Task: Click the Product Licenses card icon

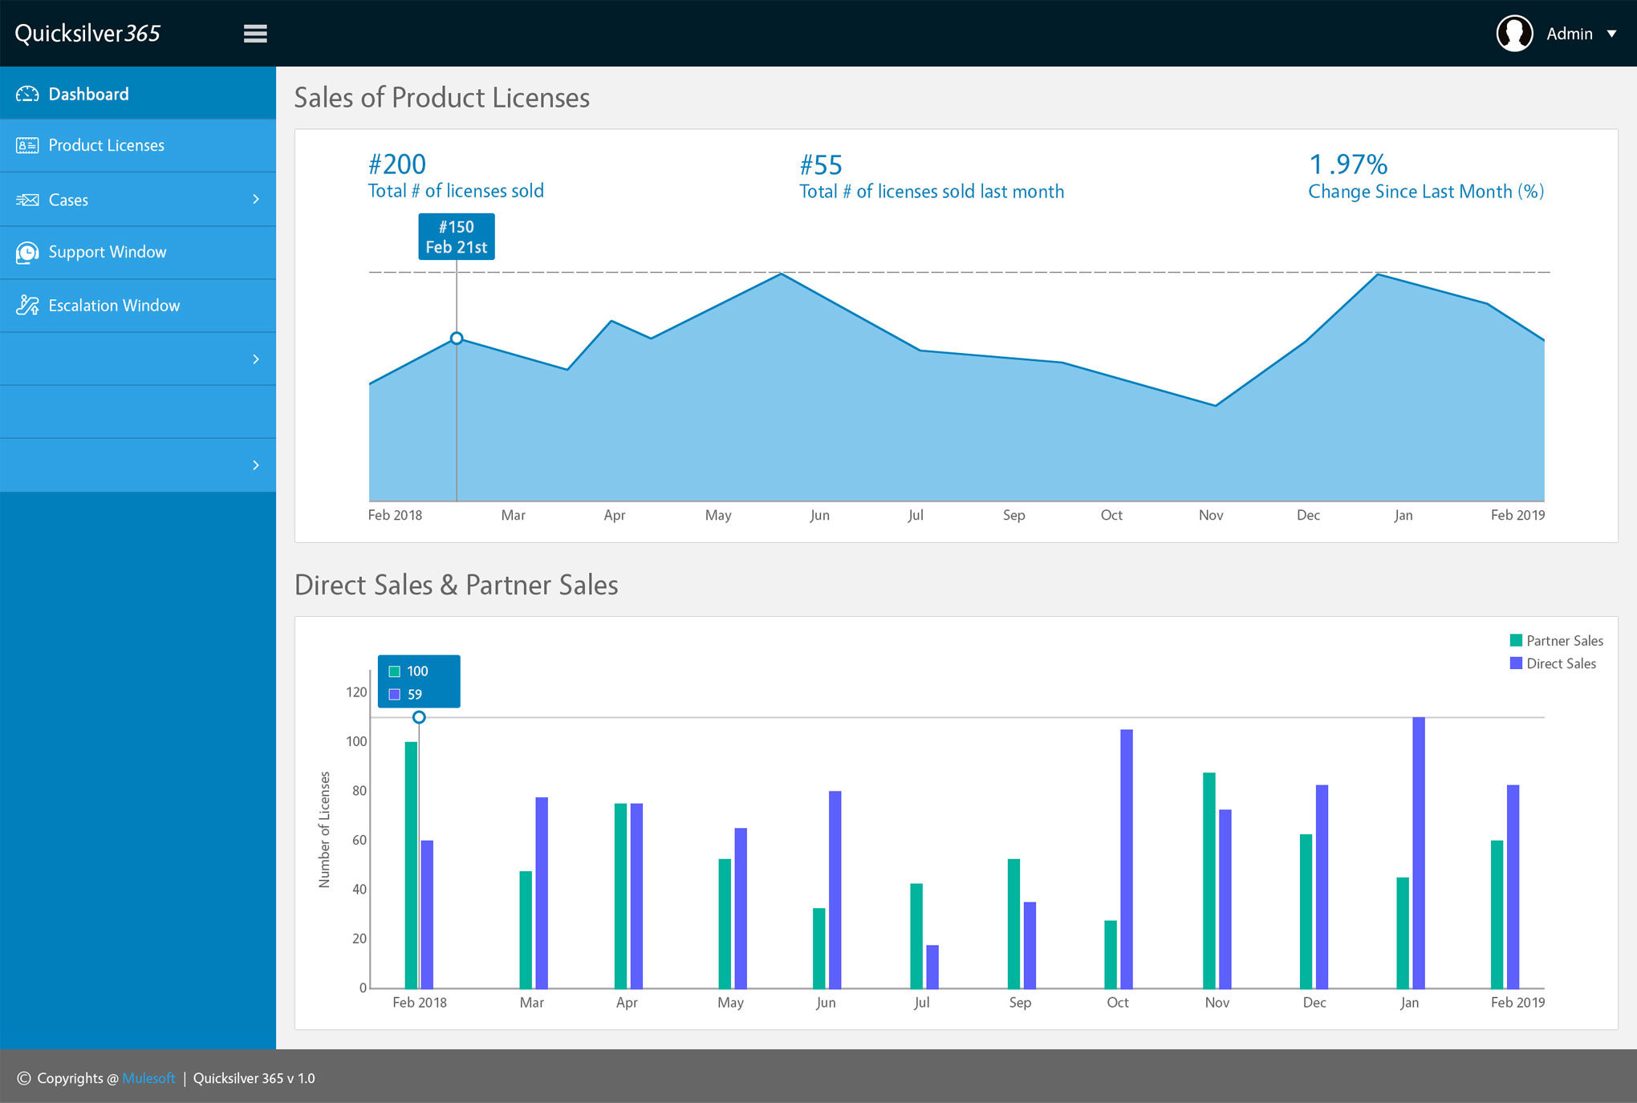Action: tap(27, 145)
